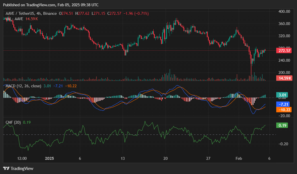Click the TradingView logo at bottom left
Image resolution: width=297 pixels, height=174 pixels.
(18, 168)
